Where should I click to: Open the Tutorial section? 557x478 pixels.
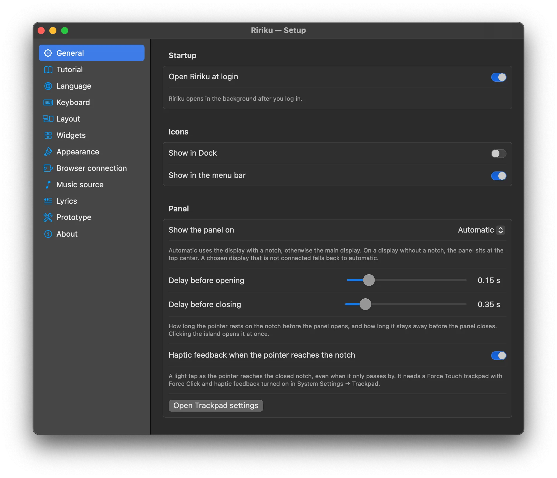pyautogui.click(x=92, y=70)
